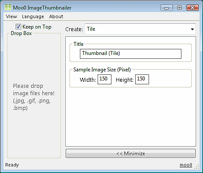Viewport: 203px width, 173px height.
Task: Click the Moo0 ImageThumbnailer app icon
Action: click(8, 7)
